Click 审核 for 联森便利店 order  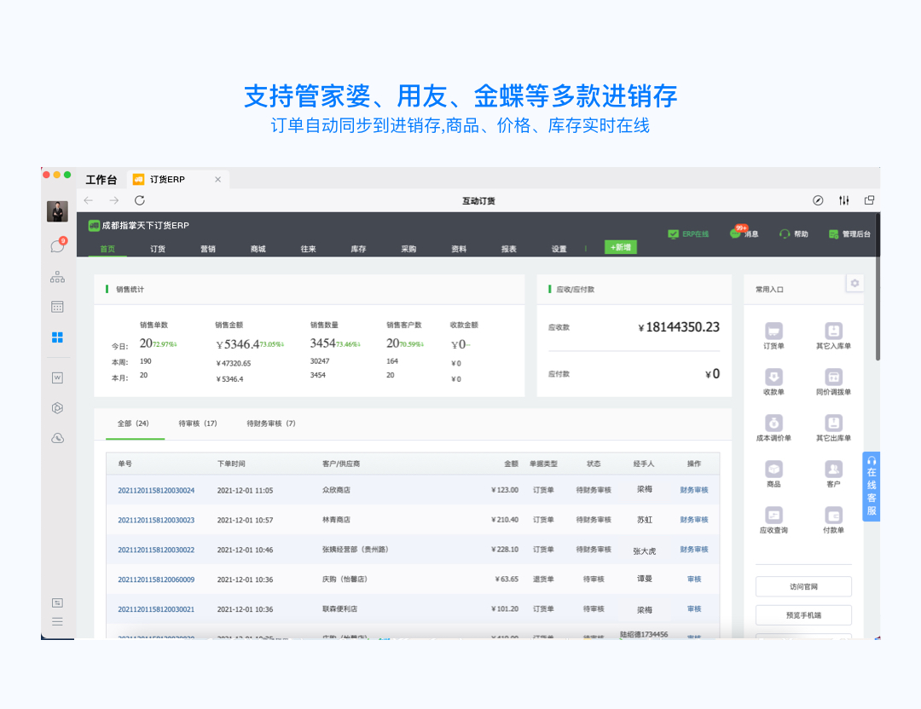tap(693, 609)
